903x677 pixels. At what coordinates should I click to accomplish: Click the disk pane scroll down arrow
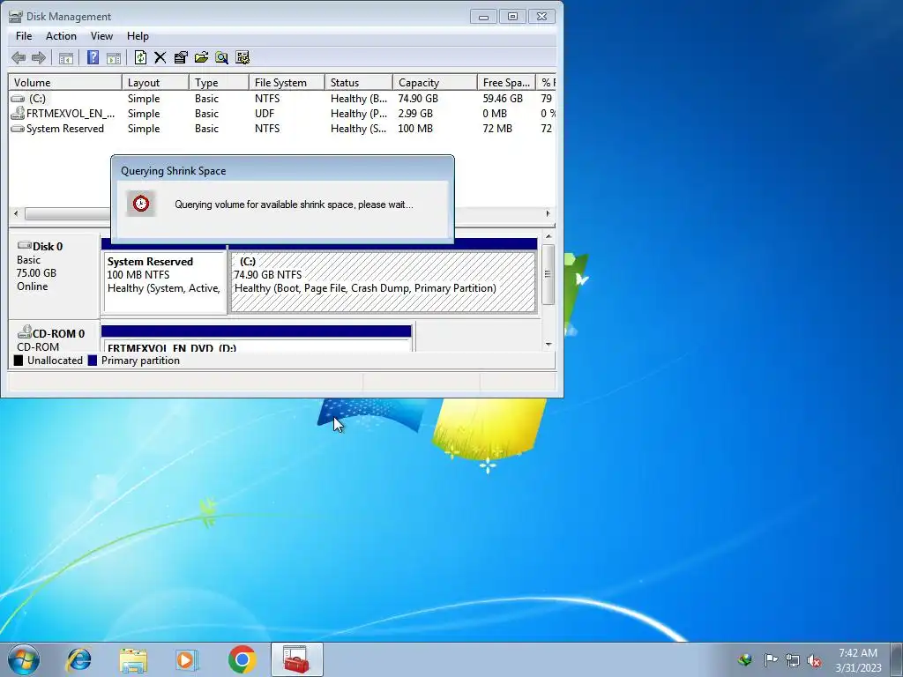[549, 345]
